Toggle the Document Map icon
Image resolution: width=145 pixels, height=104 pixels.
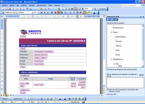pos(80,9)
